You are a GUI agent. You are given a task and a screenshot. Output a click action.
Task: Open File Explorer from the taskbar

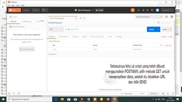62,99
